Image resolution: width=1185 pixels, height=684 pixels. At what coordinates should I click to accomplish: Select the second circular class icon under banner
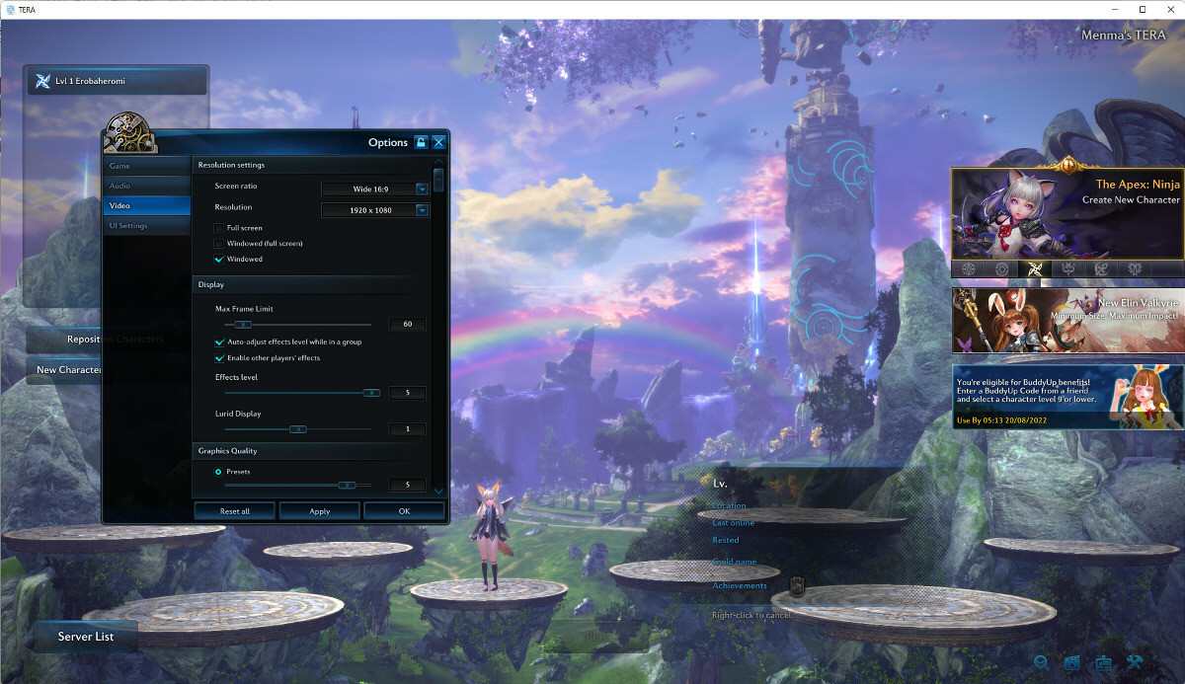(1002, 268)
